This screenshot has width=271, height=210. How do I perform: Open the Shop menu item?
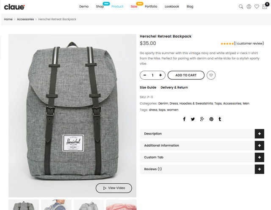click(x=100, y=7)
